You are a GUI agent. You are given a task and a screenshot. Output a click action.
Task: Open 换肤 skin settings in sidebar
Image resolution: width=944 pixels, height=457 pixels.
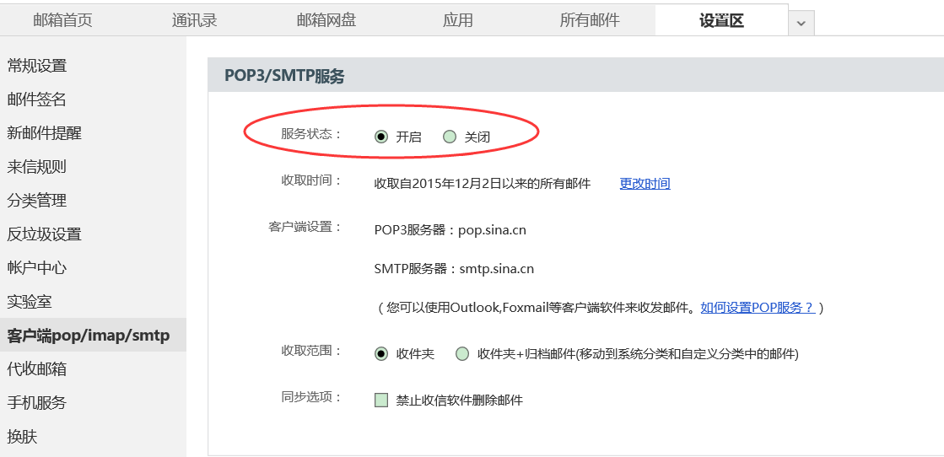pos(22,437)
